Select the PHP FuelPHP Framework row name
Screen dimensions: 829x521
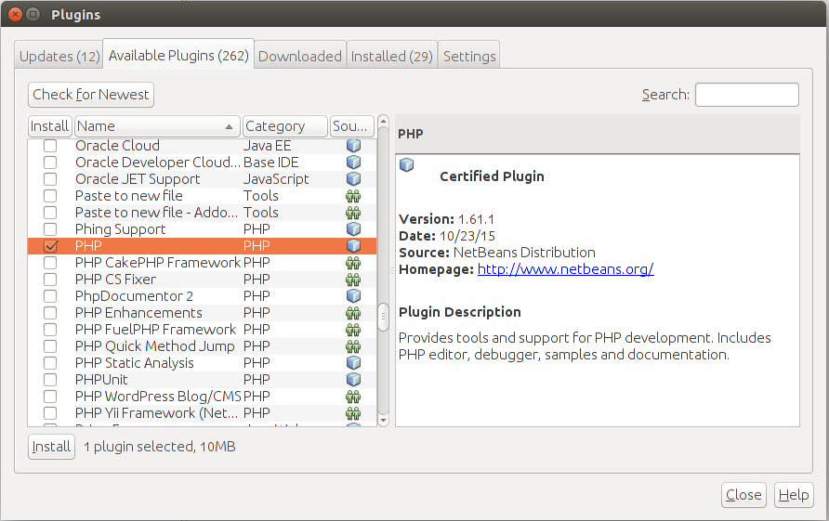pos(155,330)
